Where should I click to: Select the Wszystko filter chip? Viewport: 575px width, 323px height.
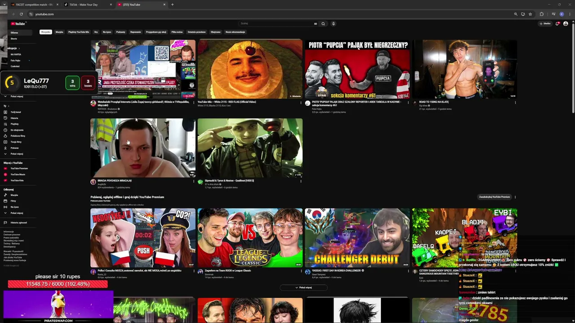pyautogui.click(x=46, y=32)
